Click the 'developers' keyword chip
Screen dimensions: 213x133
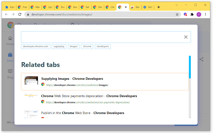pos(103,47)
